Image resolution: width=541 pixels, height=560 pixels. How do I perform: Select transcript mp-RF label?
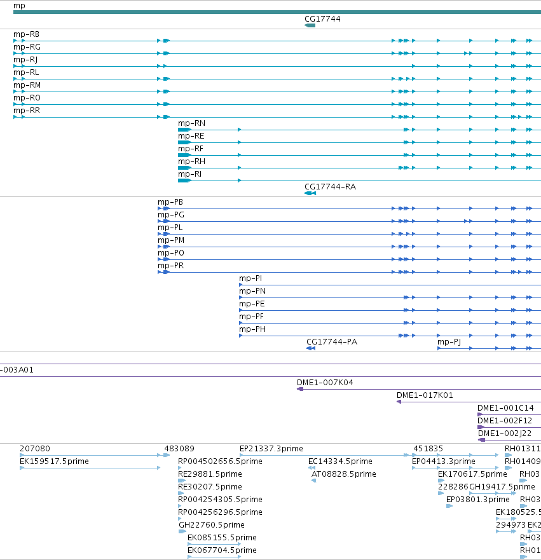click(x=191, y=149)
